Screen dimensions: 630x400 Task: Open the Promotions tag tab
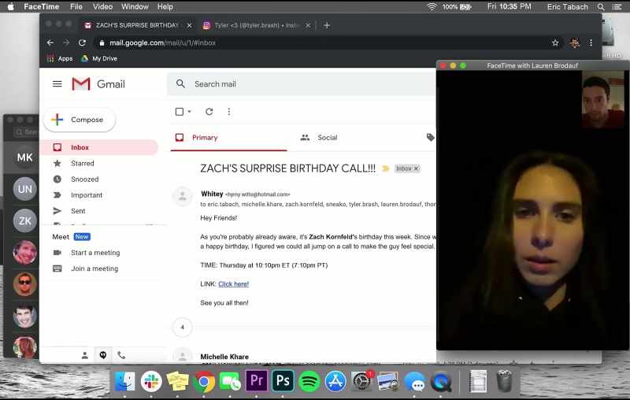(x=430, y=137)
